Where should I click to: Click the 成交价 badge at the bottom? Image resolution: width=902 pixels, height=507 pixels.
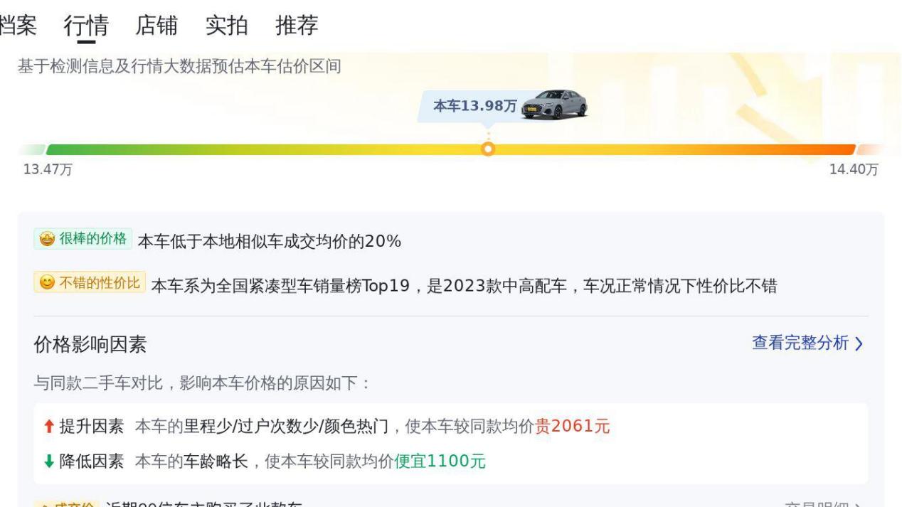tap(64, 504)
